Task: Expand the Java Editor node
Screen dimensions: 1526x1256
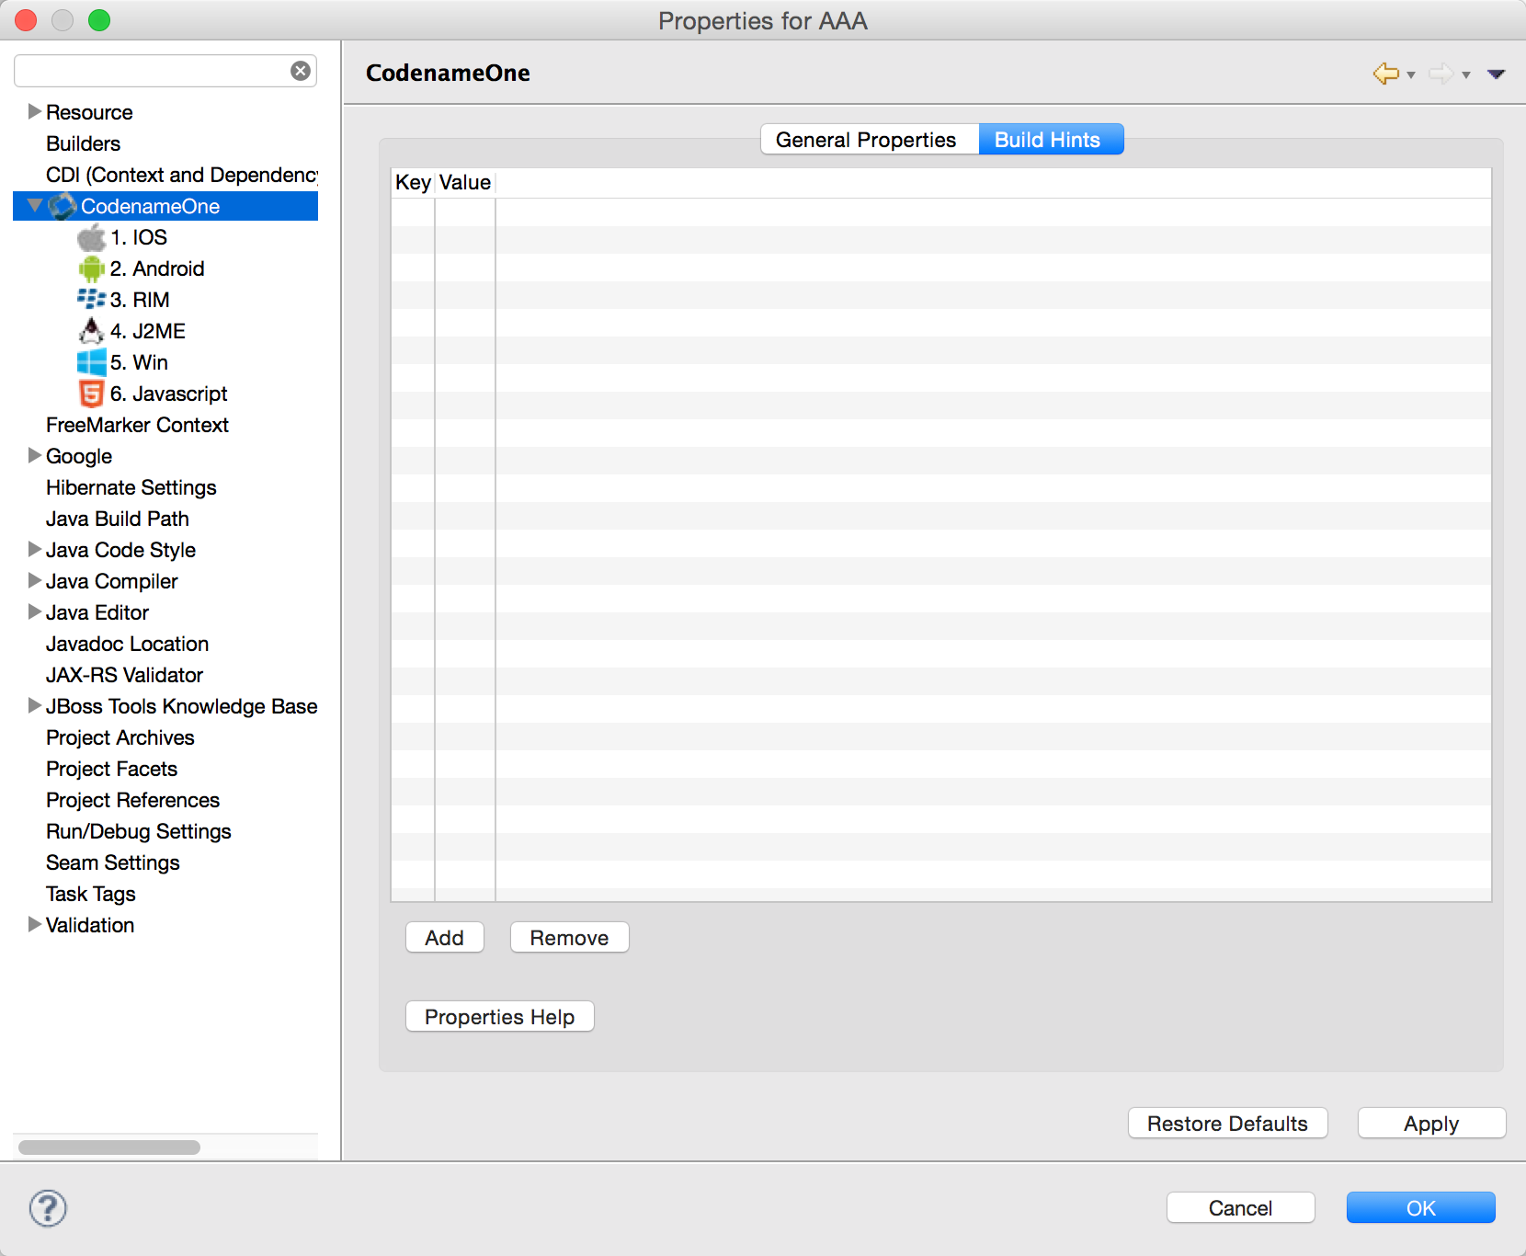Action: (x=35, y=611)
